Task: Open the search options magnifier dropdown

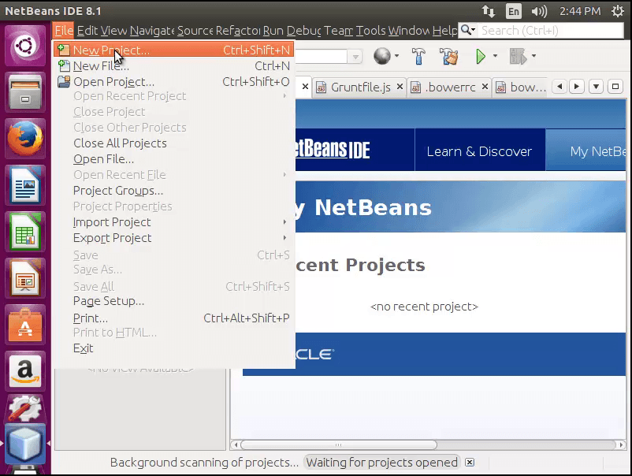Action: pyautogui.click(x=468, y=30)
